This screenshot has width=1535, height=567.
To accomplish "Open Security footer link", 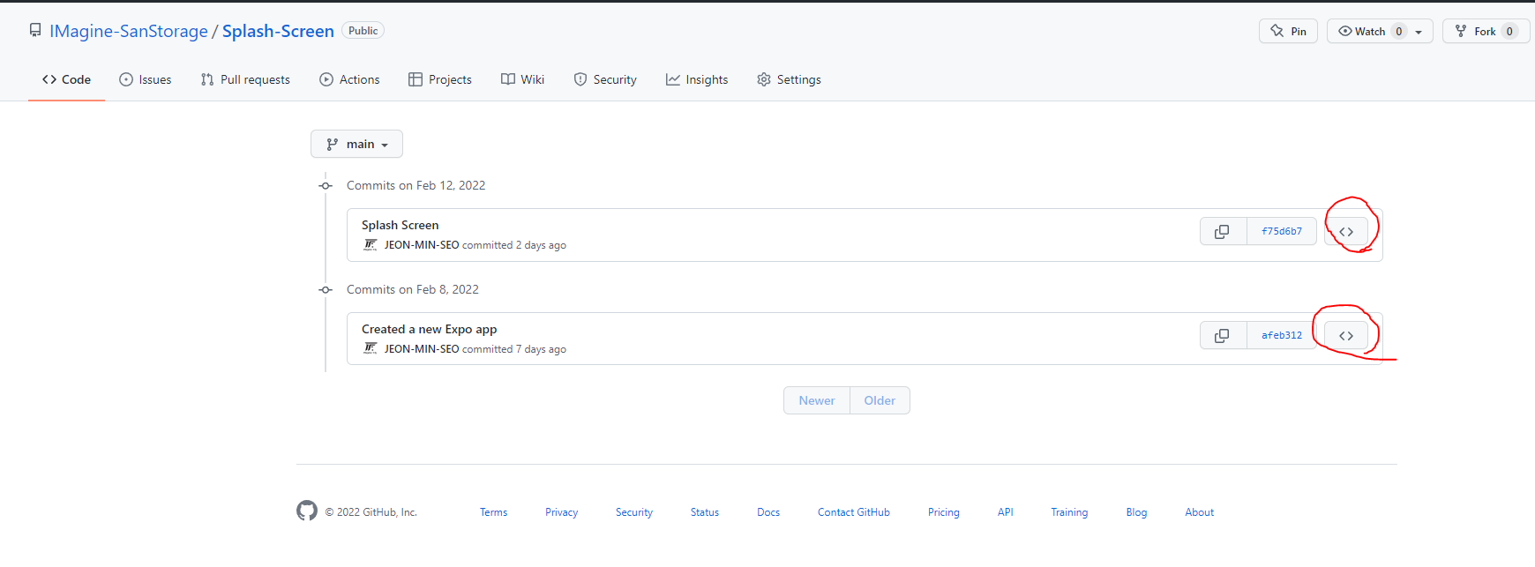I will (x=634, y=512).
